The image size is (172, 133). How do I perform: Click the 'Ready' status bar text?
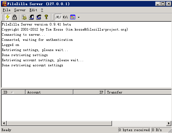coord(6,130)
